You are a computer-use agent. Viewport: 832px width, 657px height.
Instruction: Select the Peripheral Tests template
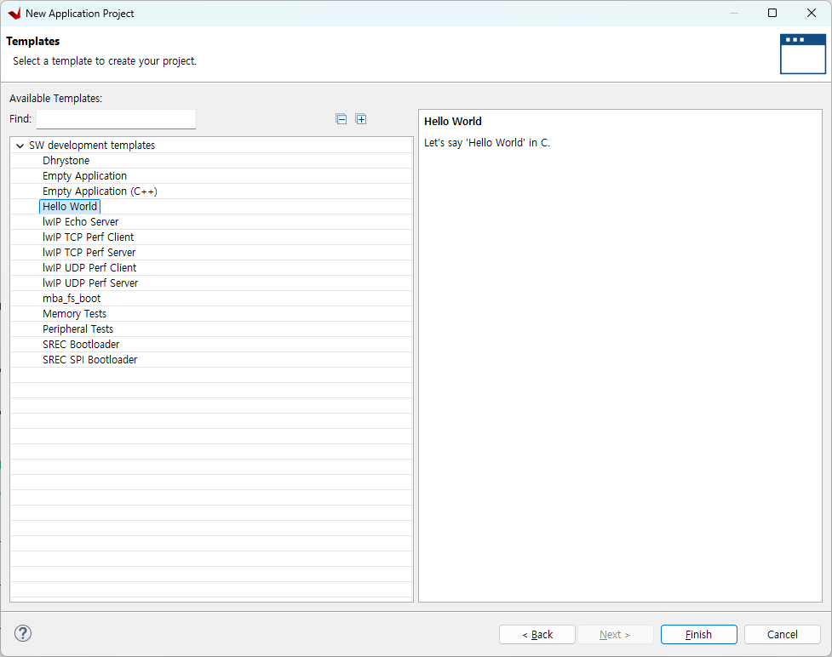pyautogui.click(x=77, y=329)
